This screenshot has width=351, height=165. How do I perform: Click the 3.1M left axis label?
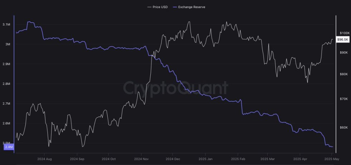click(6, 24)
